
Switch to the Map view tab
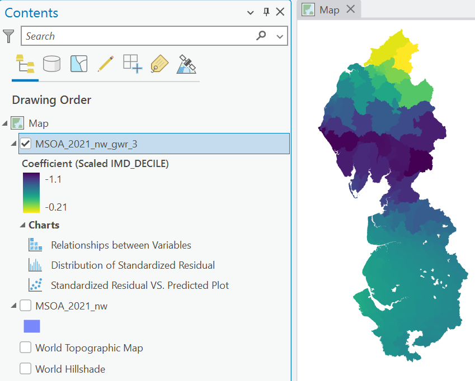pyautogui.click(x=330, y=10)
